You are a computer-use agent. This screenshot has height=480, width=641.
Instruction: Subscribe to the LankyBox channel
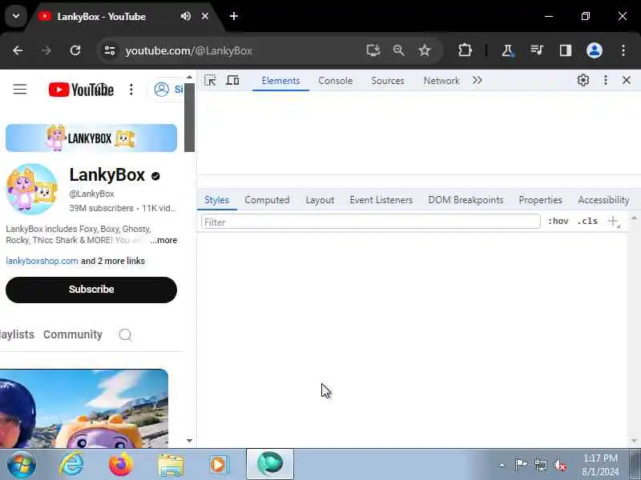point(91,290)
